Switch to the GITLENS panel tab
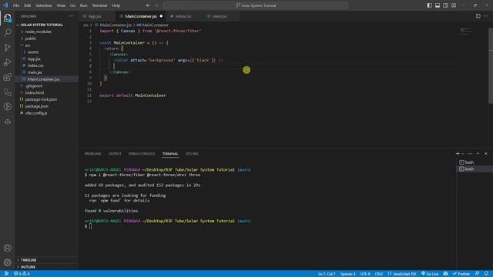This screenshot has width=493, height=277. coord(192,154)
